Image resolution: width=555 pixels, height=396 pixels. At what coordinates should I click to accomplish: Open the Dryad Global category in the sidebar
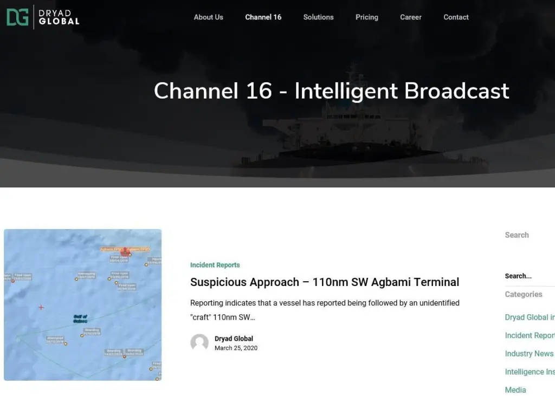530,317
